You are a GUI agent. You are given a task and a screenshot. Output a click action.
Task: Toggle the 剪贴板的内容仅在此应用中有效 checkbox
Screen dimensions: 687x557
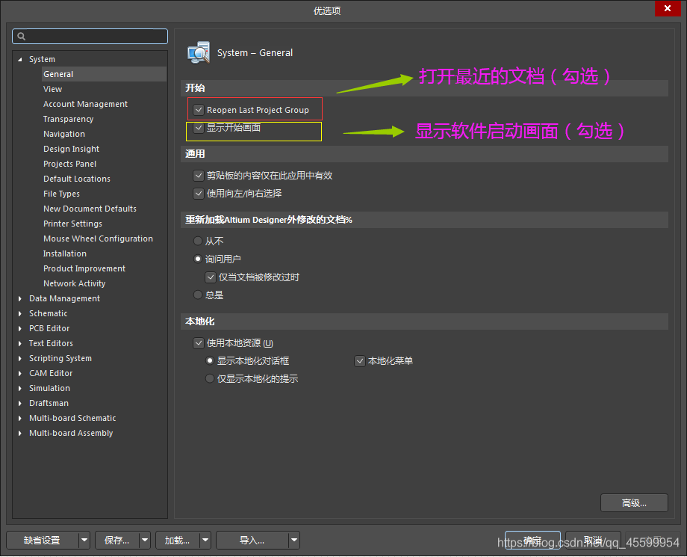(x=199, y=176)
